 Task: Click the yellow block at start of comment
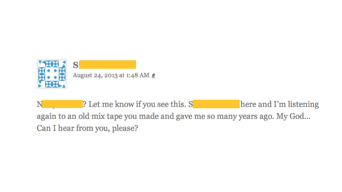62,104
